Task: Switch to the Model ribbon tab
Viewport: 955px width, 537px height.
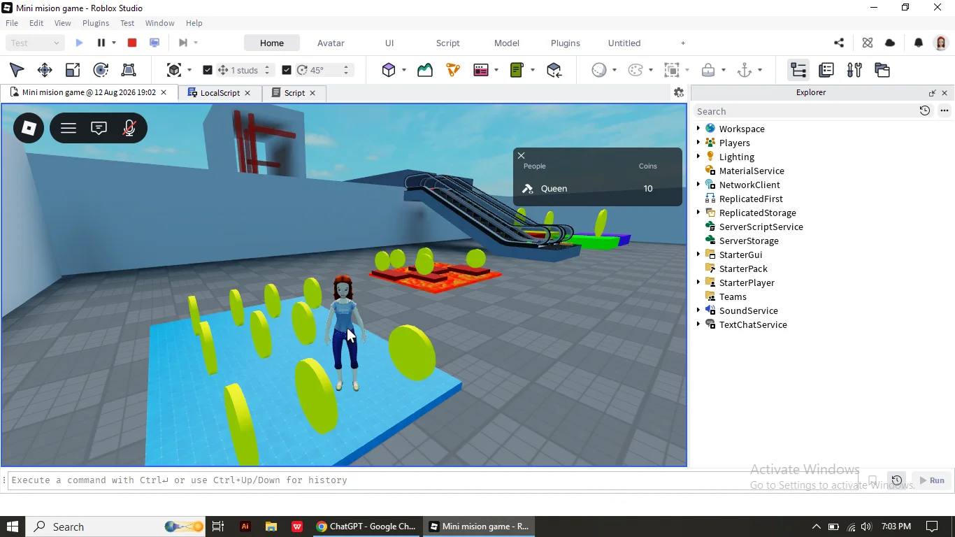Action: point(507,43)
